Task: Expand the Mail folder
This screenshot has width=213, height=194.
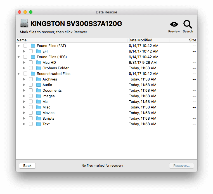Action: [x=24, y=101]
